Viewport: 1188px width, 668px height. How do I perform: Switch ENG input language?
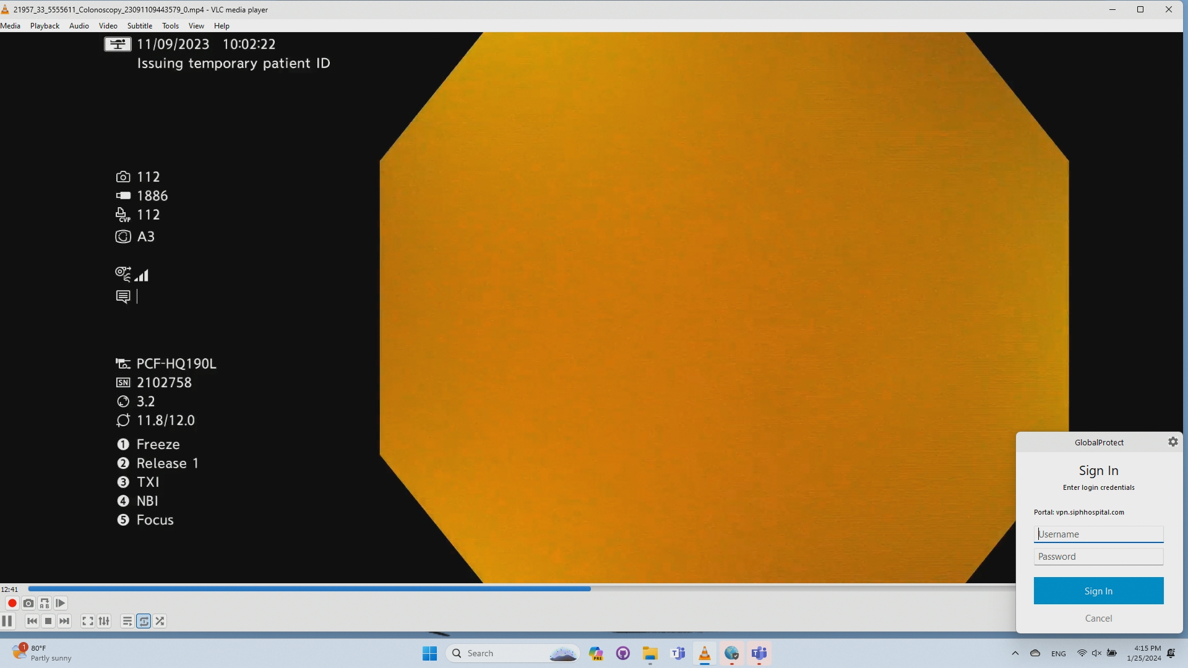1059,654
